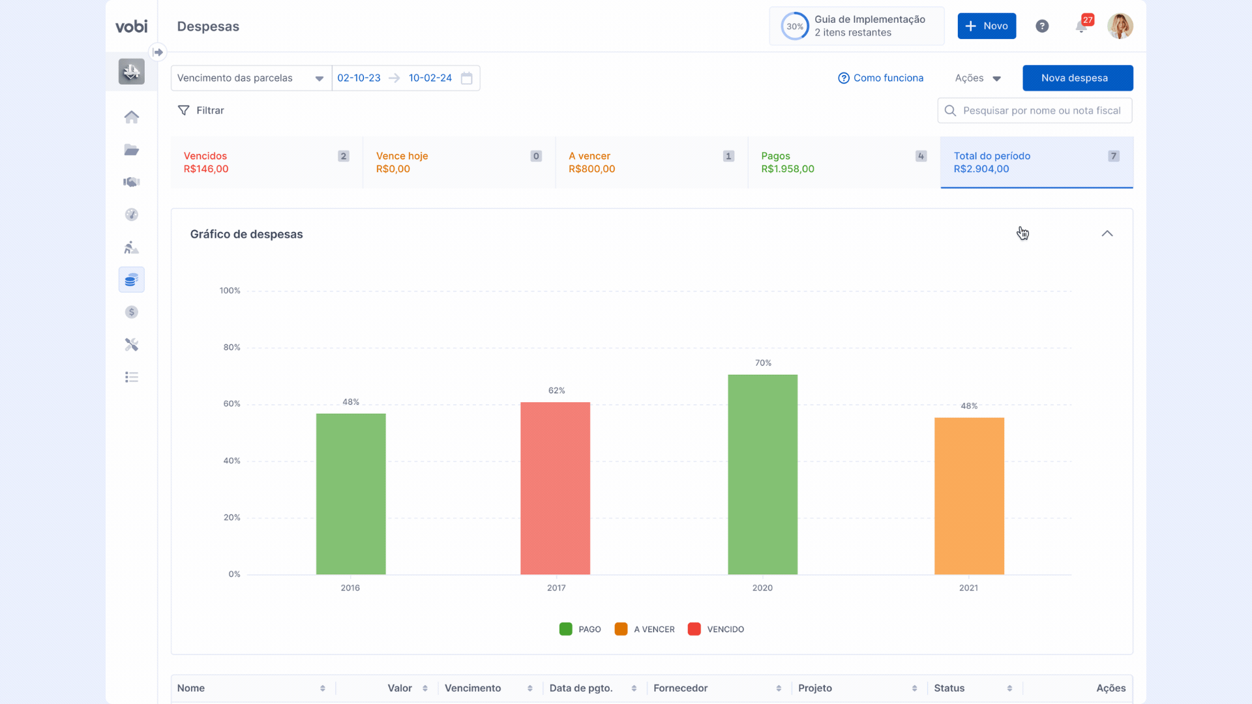Open the list icon in sidebar
The width and height of the screenshot is (1252, 704).
pos(131,377)
